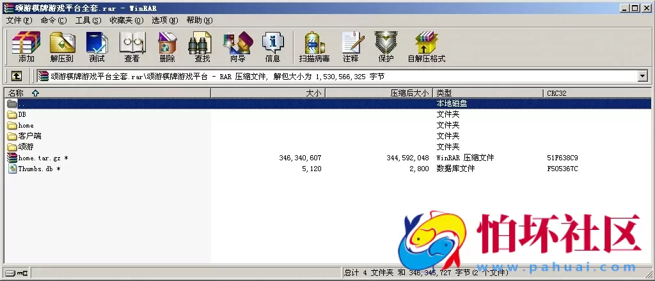
Task: Run the 测试 (Test) archive tool
Action: [x=97, y=43]
